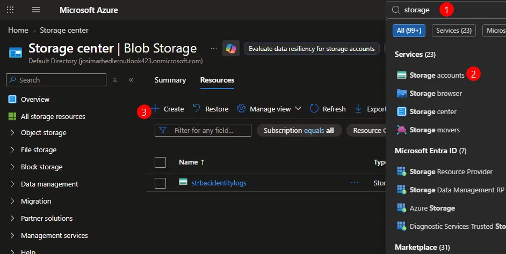Sort by the Name column header
The width and height of the screenshot is (506, 254).
tap(192, 162)
